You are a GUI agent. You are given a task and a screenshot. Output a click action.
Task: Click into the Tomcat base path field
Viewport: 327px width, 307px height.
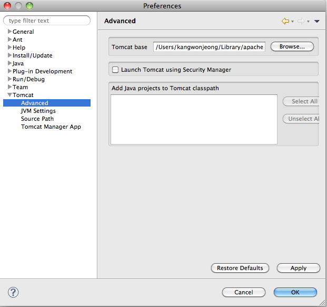(209, 47)
